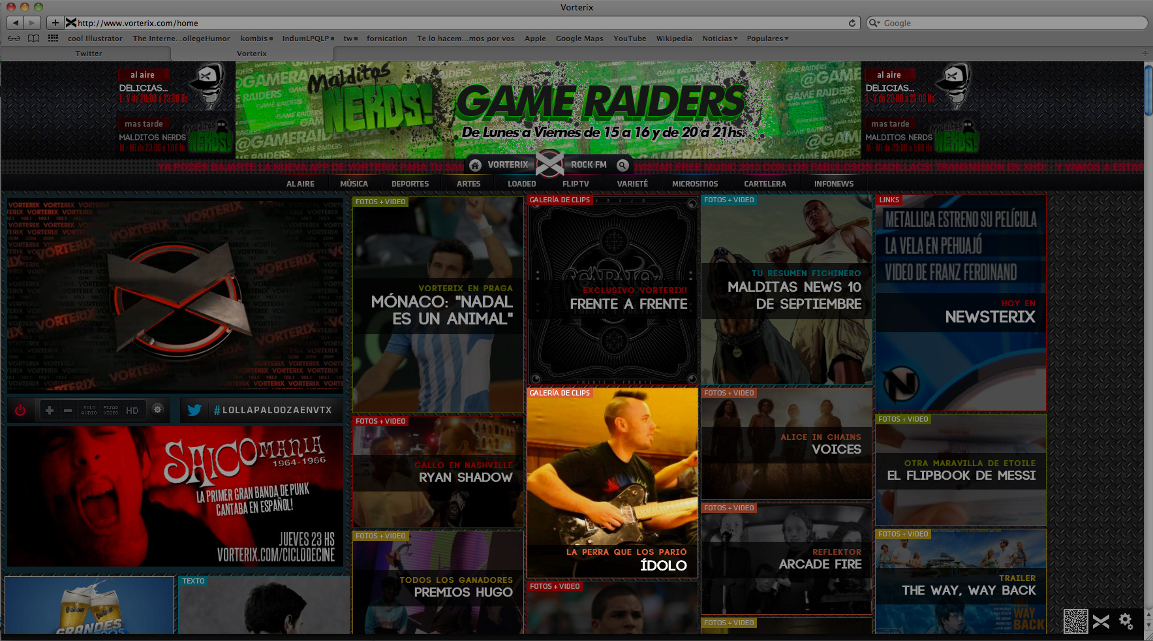Image resolution: width=1153 pixels, height=641 pixels.
Task: Click the home icon beside VORTERIX
Action: 476,165
